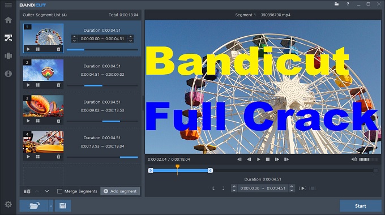Select the Cutter mode scissors icon
The image size is (385, 215).
pyautogui.click(x=8, y=38)
